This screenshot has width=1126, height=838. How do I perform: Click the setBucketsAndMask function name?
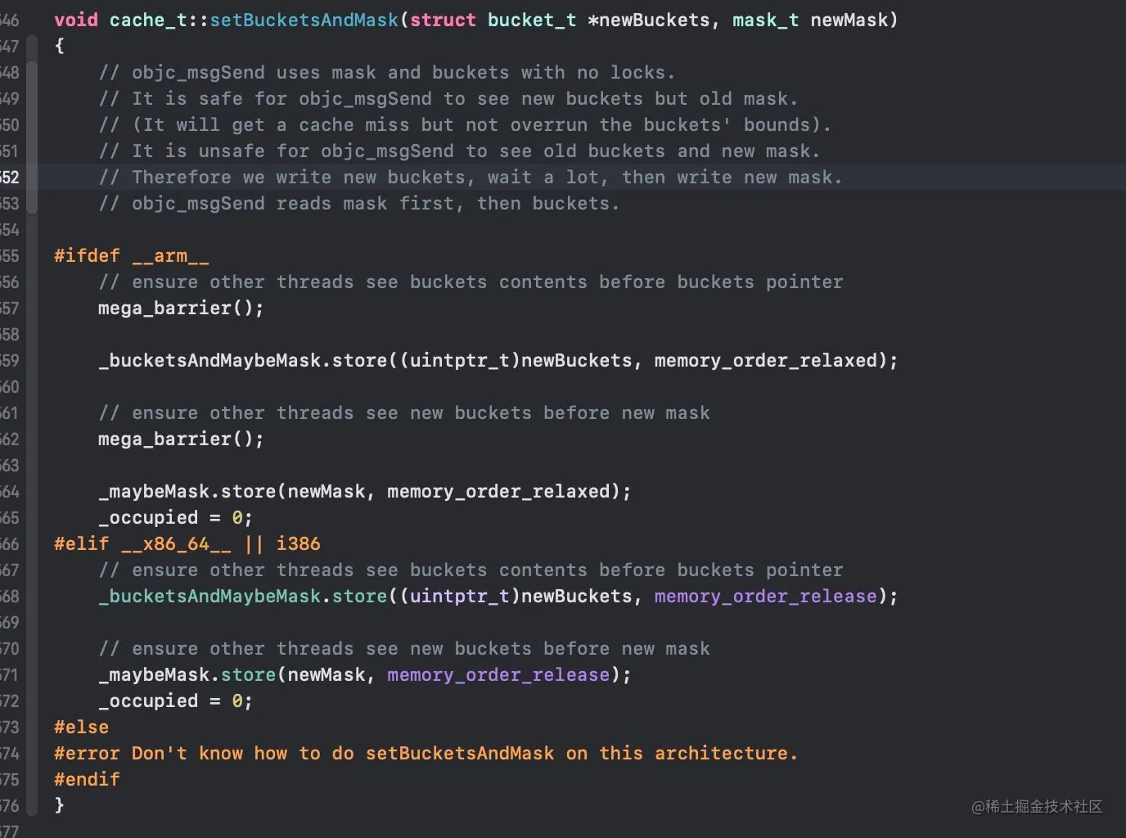point(304,20)
